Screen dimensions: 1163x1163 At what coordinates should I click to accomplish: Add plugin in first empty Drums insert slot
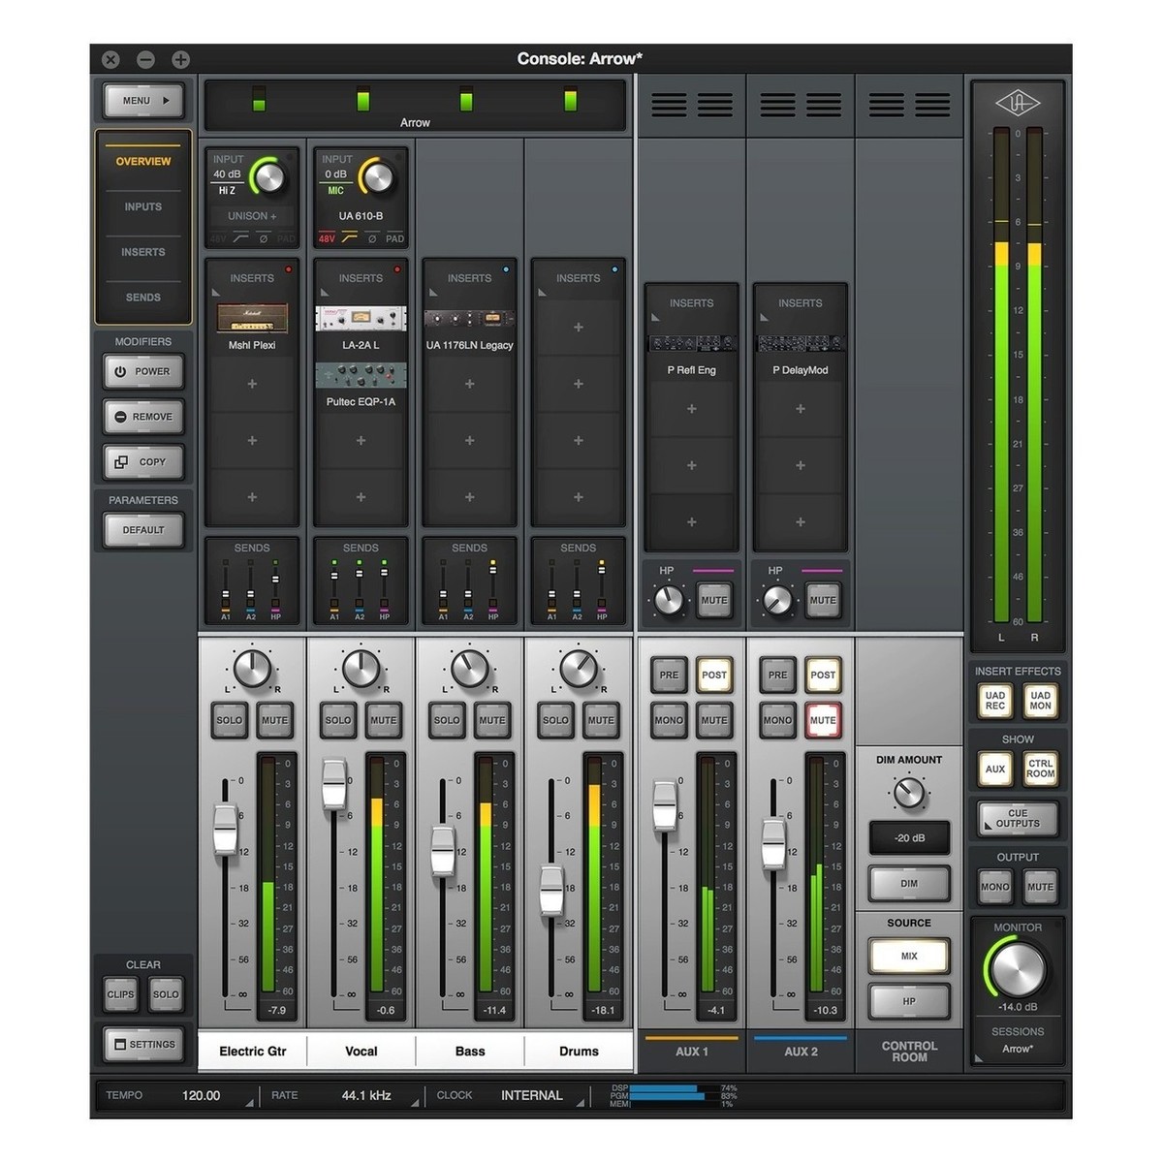[579, 328]
